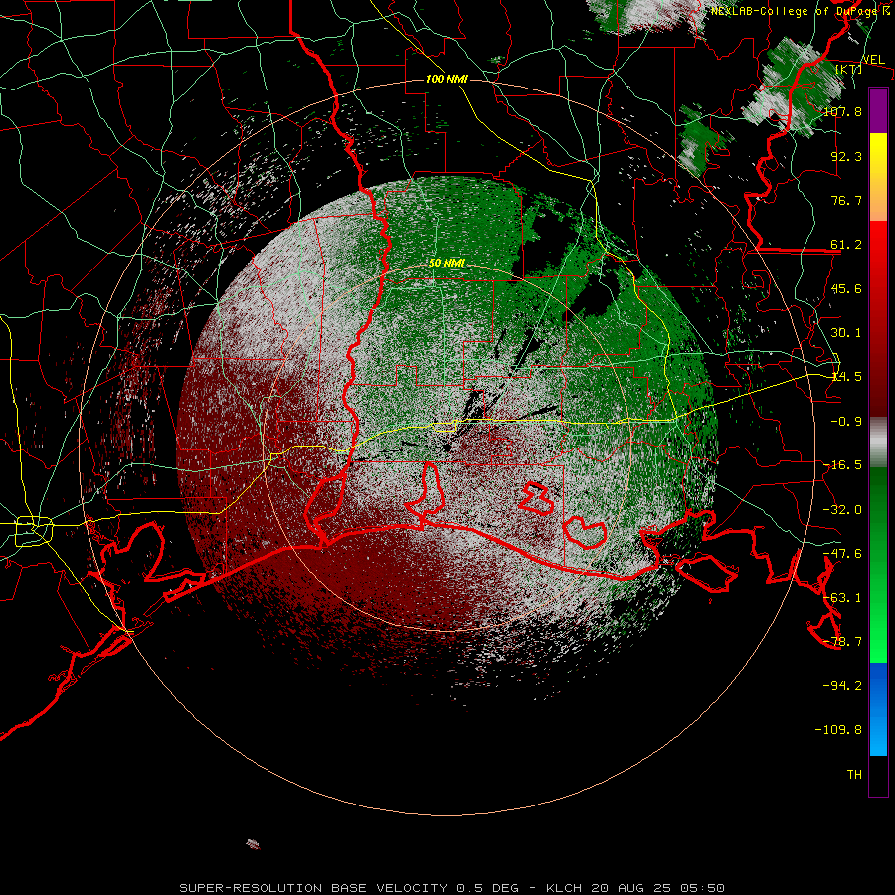Image resolution: width=895 pixels, height=895 pixels.
Task: Click the blue segment of the color bar
Action: [878, 709]
